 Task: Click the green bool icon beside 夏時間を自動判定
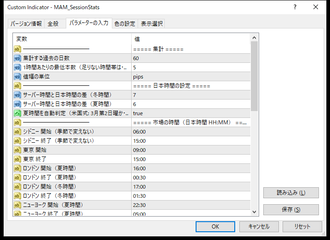(17, 113)
